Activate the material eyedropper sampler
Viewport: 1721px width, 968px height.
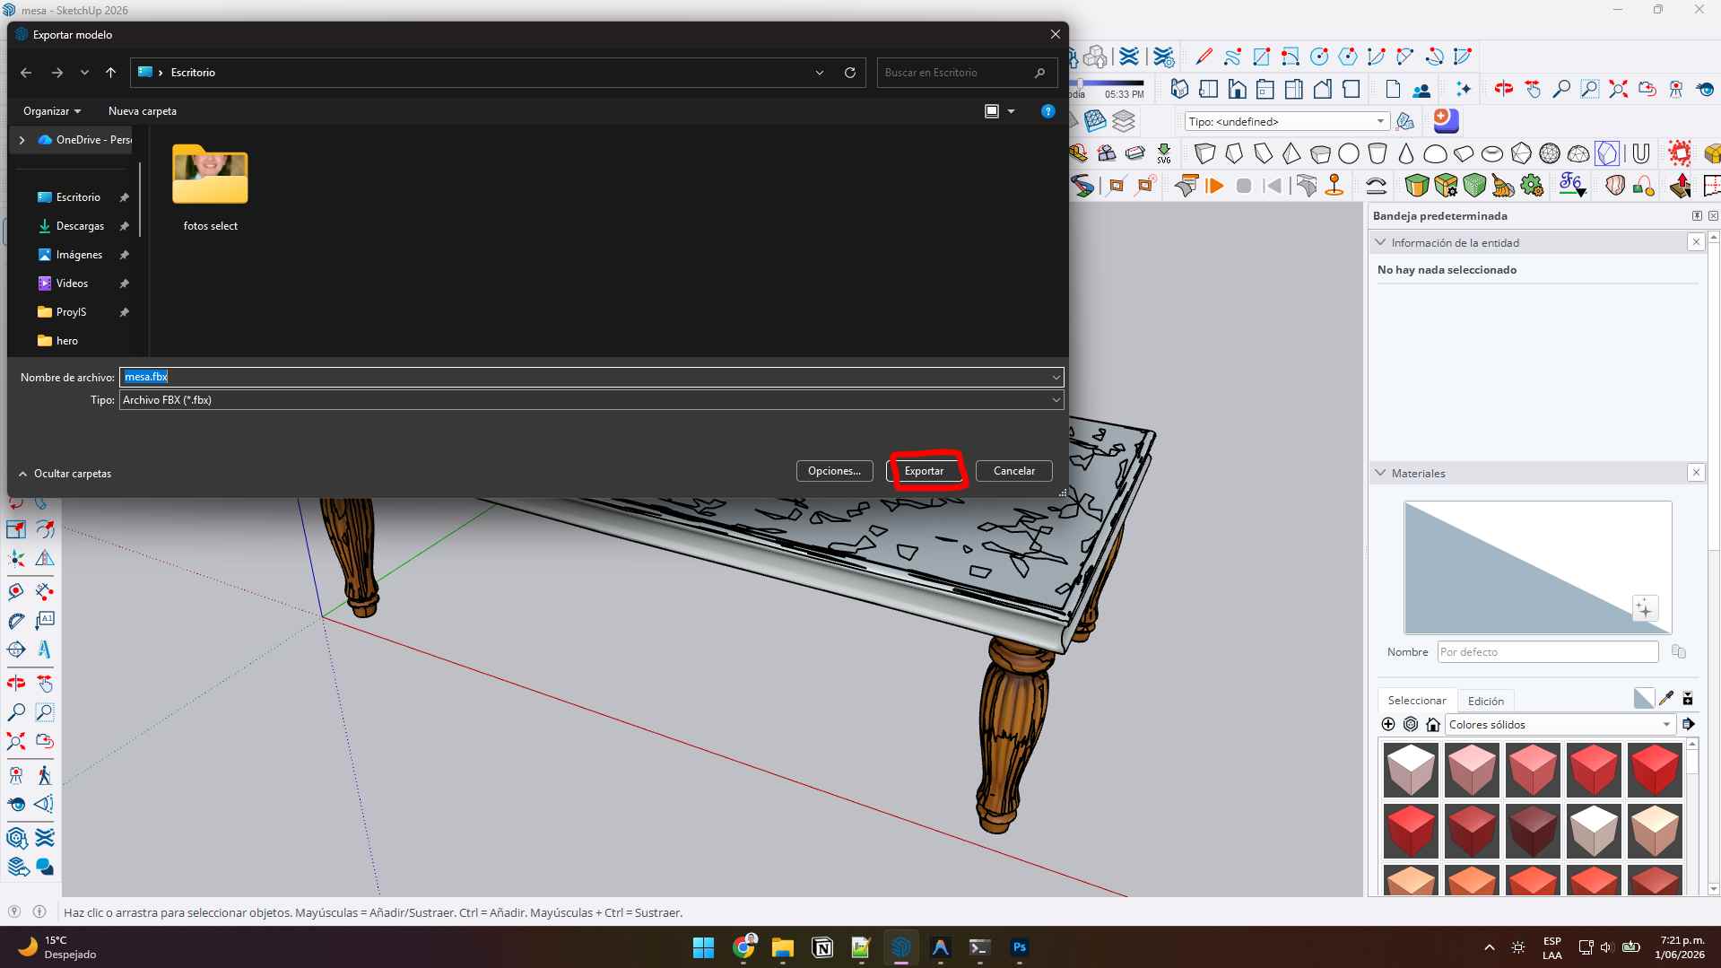(1666, 699)
